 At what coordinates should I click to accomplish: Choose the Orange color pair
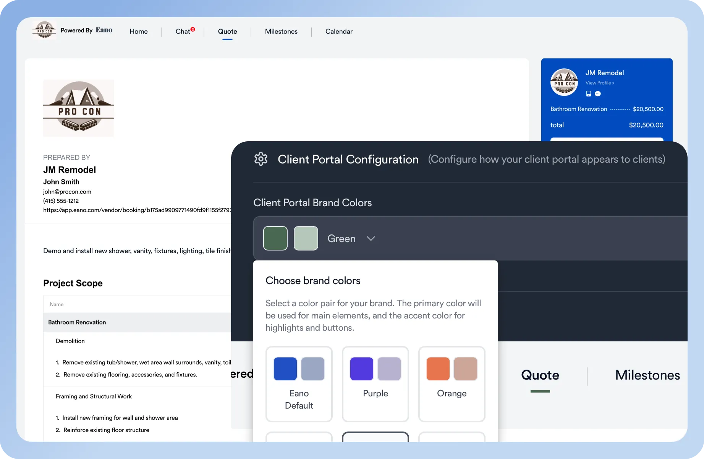tap(452, 384)
